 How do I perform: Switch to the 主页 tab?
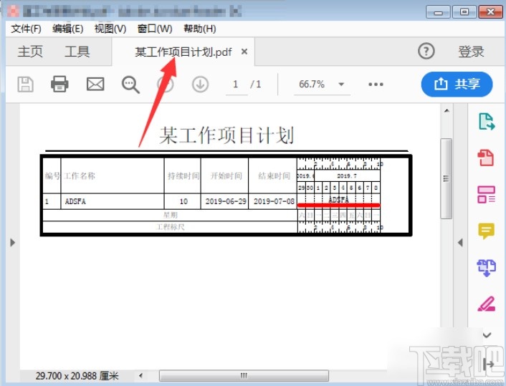[30, 52]
